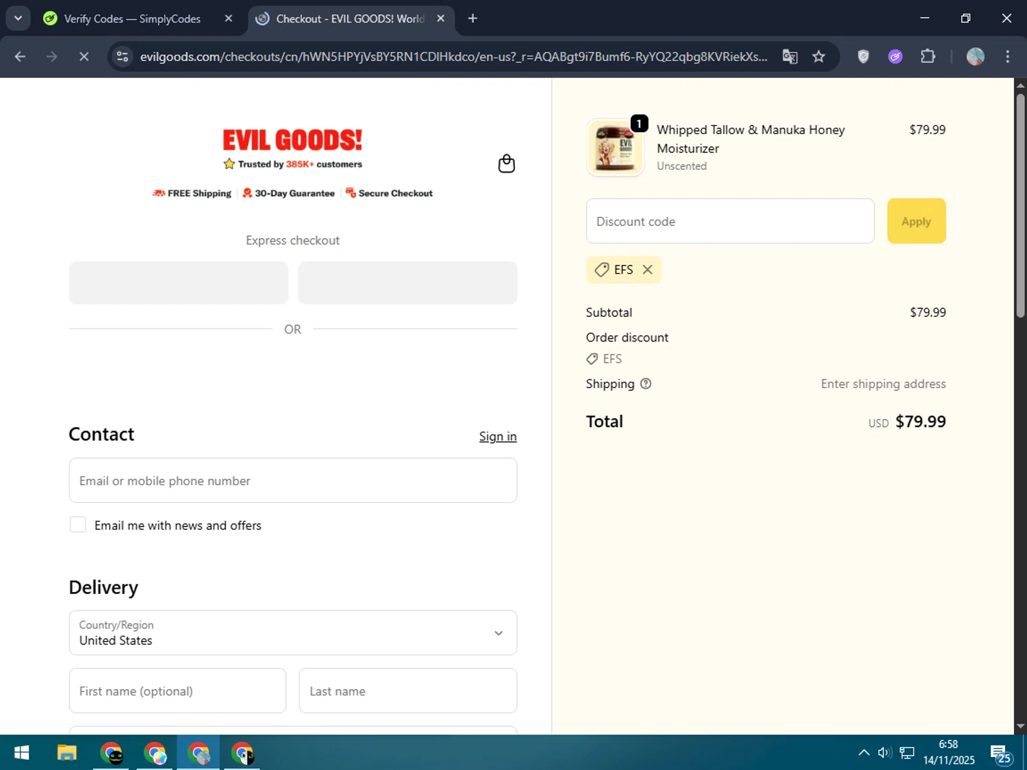
Task: Open the Chrome three-dot menu
Action: (1007, 57)
